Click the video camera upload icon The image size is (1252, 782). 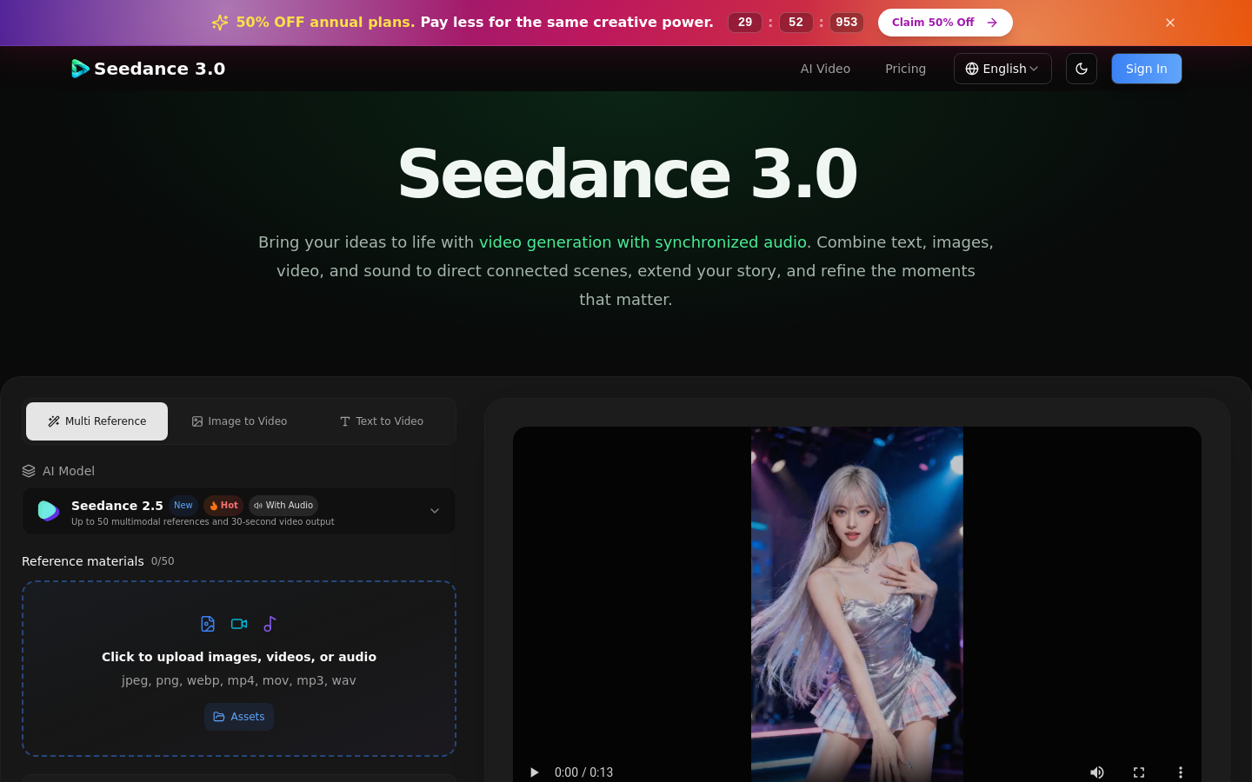click(x=239, y=624)
